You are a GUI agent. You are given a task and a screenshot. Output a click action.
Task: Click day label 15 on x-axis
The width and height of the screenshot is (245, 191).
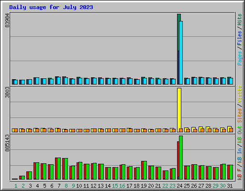tap(115, 186)
